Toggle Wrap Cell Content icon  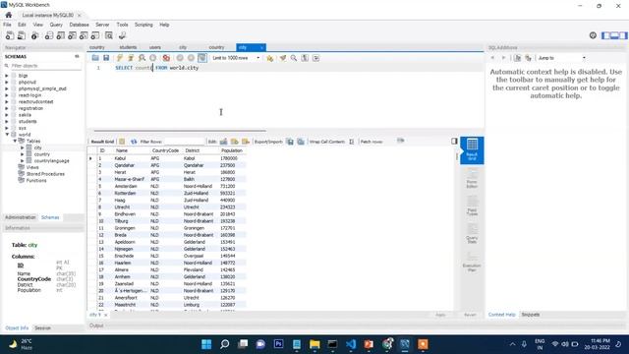coord(352,142)
